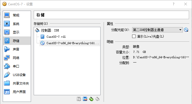Click the optical disc icon beside CentOS-7-x86_64-Everything
The image size is (192, 104).
tap(42, 43)
